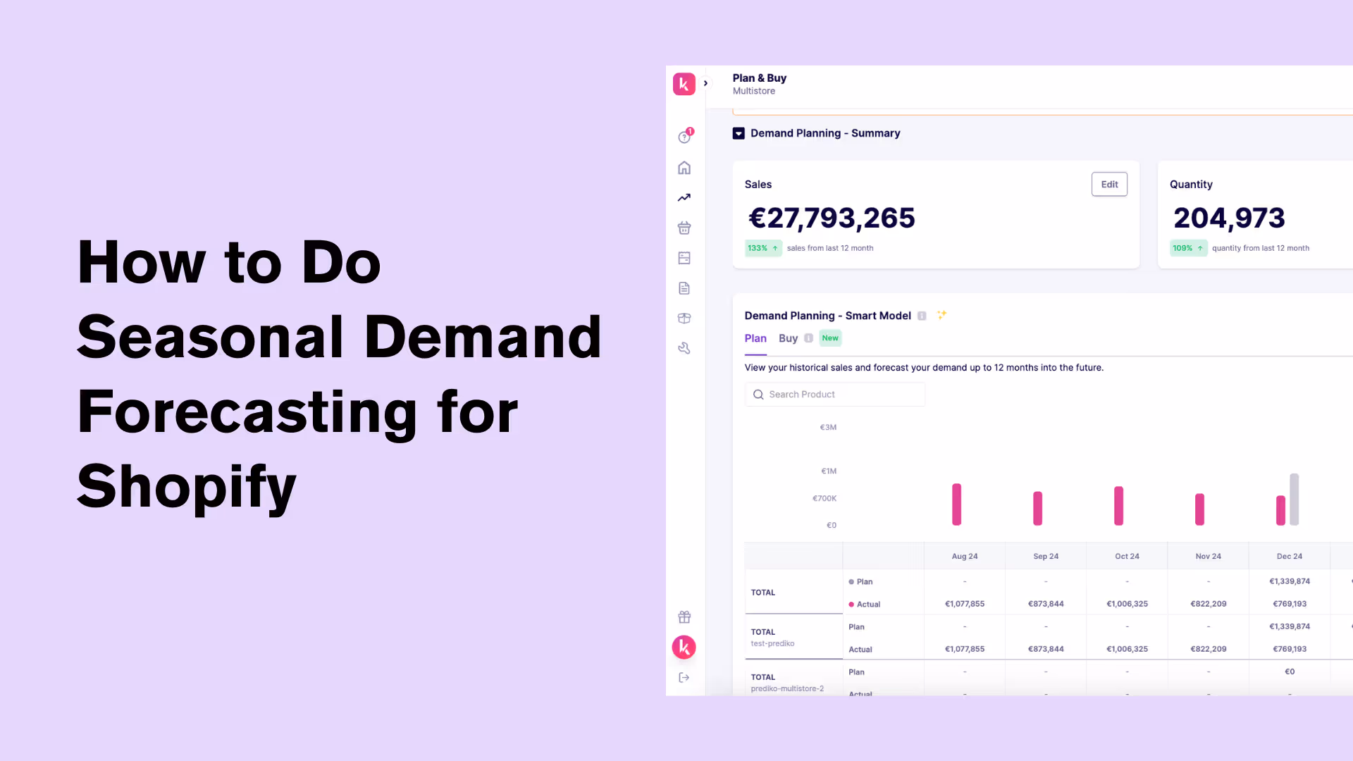Click the document report sidebar icon
This screenshot has height=761, width=1353.
684,288
